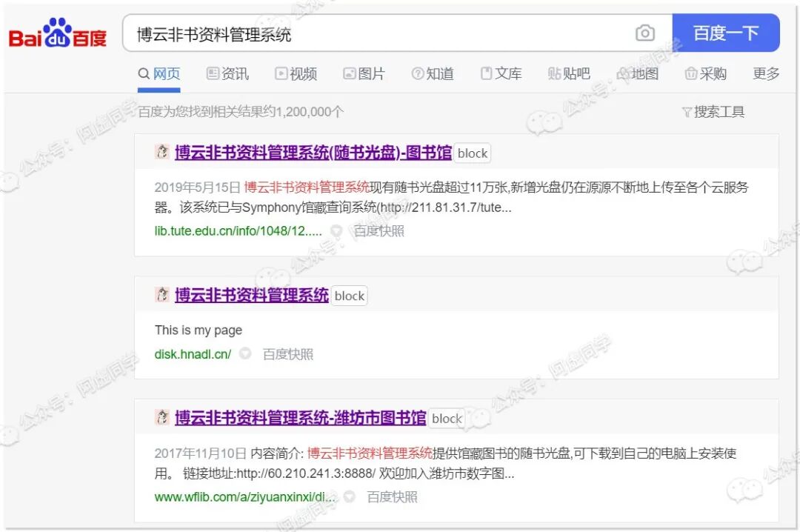Expand the 更多 menu
The image size is (800, 532).
[767, 74]
